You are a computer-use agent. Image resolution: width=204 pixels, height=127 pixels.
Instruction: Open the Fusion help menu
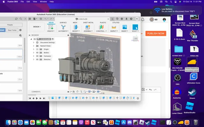pyautogui.click(x=131, y=19)
